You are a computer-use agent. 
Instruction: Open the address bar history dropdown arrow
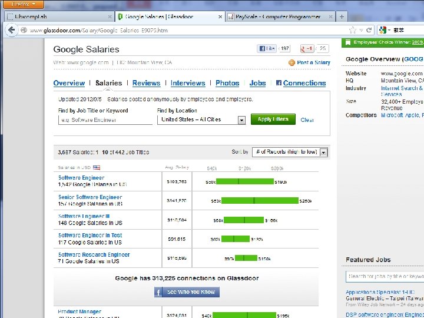361,30
